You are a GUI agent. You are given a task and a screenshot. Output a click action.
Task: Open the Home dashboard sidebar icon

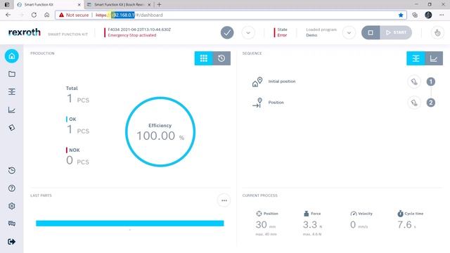click(x=12, y=56)
